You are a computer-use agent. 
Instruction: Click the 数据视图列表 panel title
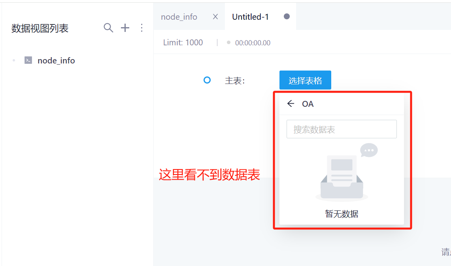pos(40,28)
